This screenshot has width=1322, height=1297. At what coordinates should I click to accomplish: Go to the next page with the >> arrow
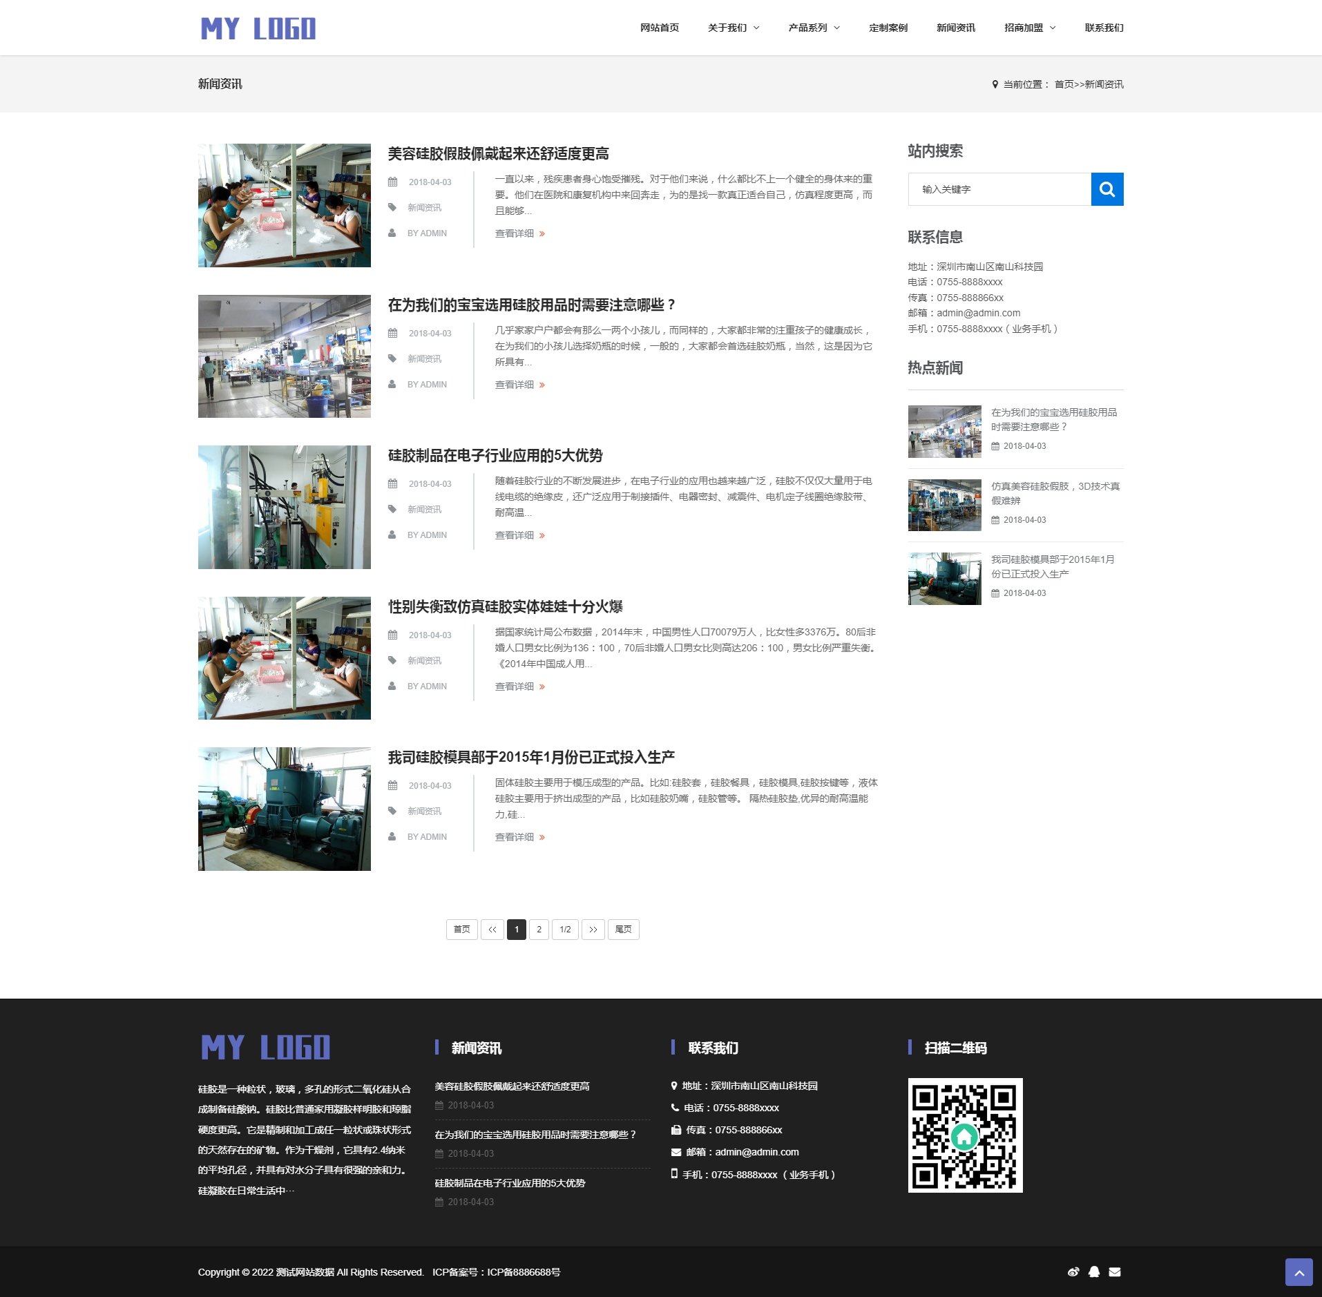coord(593,930)
